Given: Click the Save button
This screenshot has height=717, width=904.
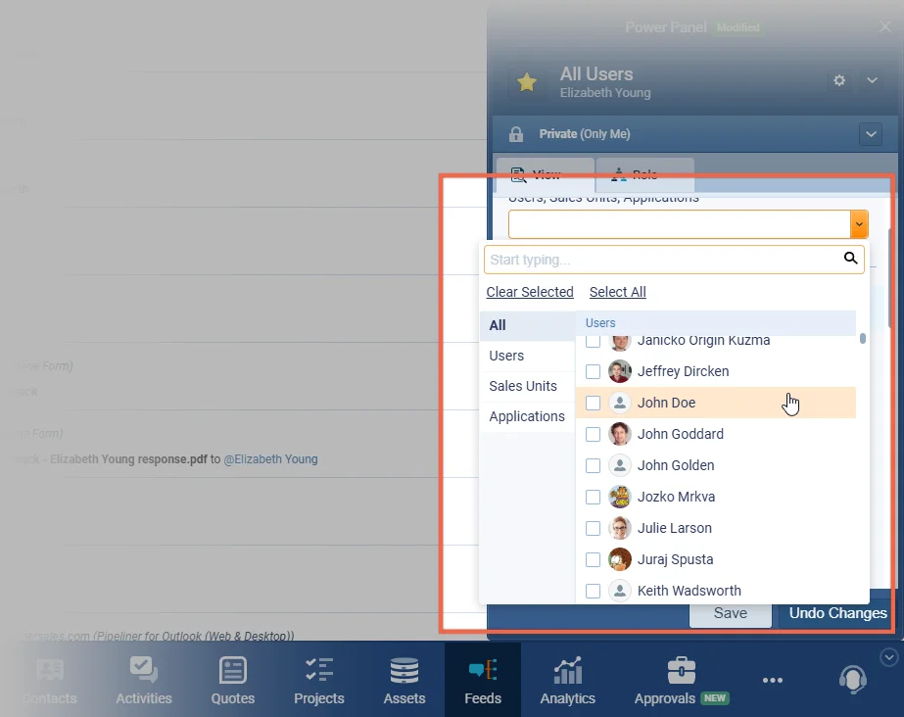Looking at the screenshot, I should click(731, 614).
